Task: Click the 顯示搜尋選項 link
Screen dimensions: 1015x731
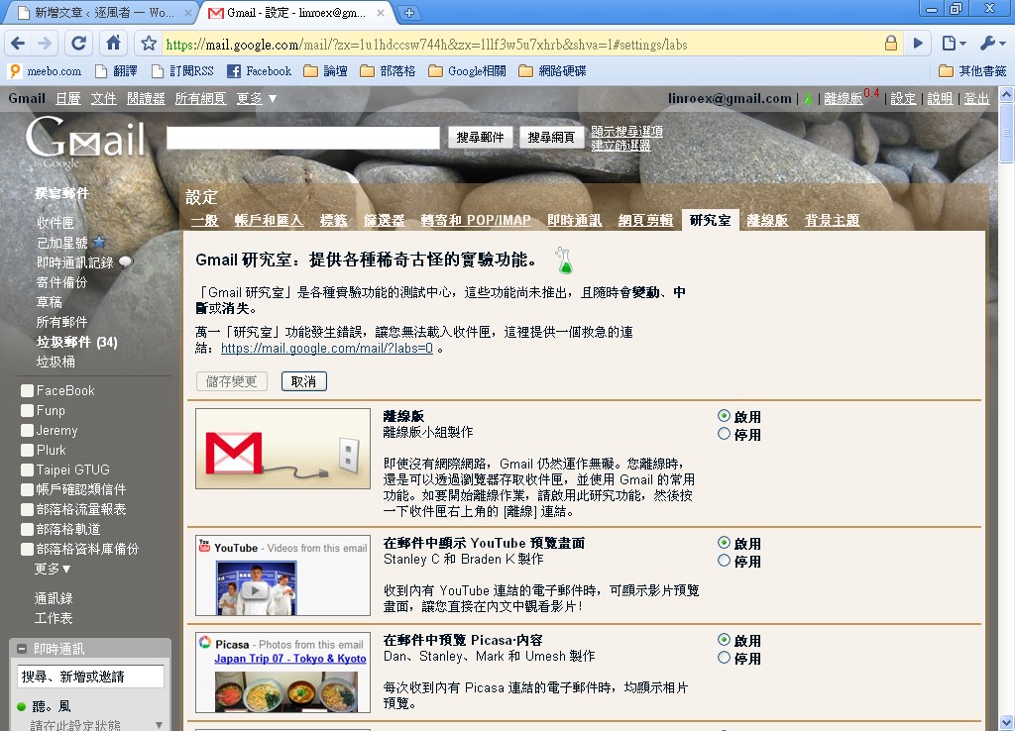Action: pos(626,132)
